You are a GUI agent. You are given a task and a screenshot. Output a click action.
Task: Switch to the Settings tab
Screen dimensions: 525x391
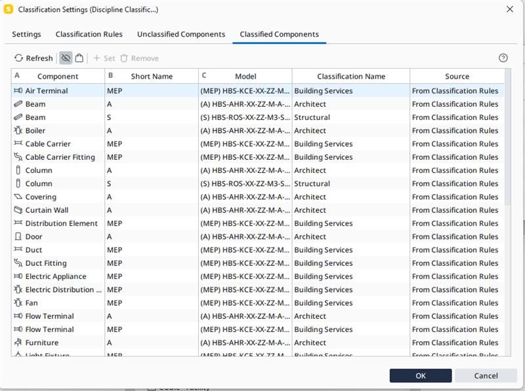coord(26,34)
